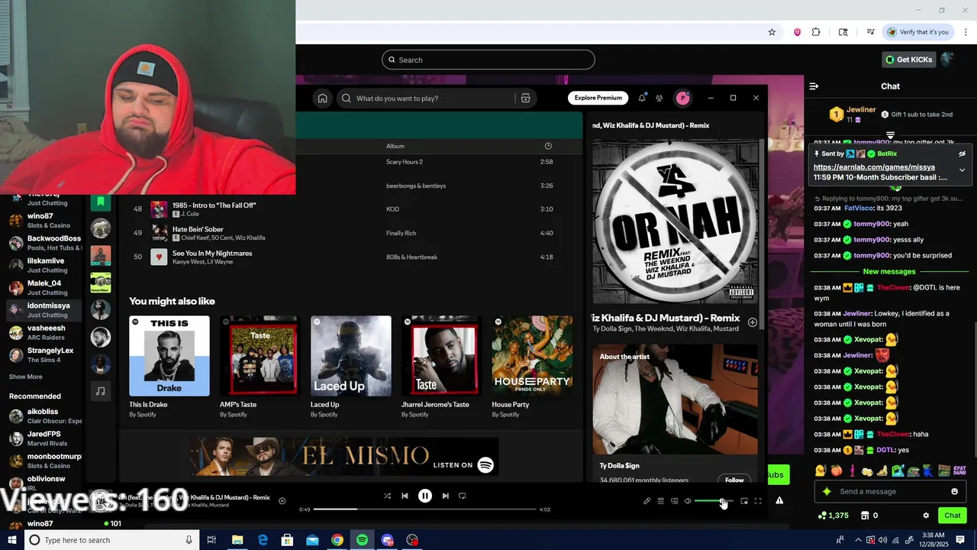Click the El Mismo Listen On banner
The width and height of the screenshot is (977, 550).
tap(343, 457)
